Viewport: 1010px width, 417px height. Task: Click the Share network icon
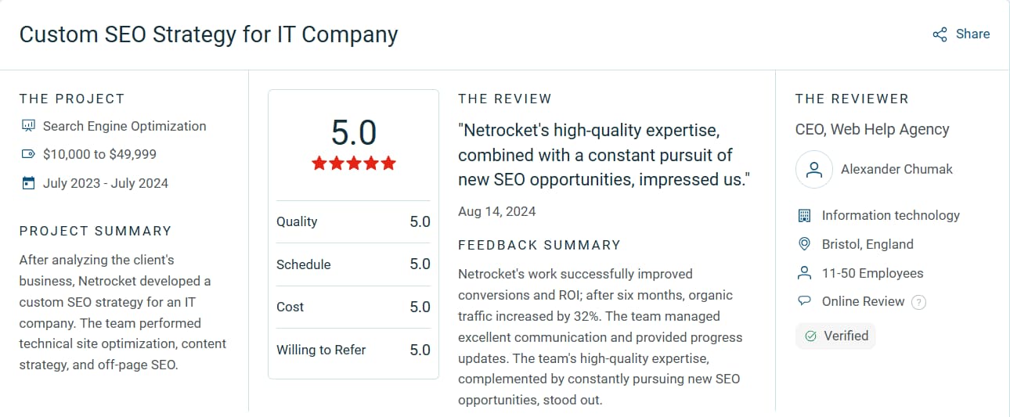tap(940, 34)
